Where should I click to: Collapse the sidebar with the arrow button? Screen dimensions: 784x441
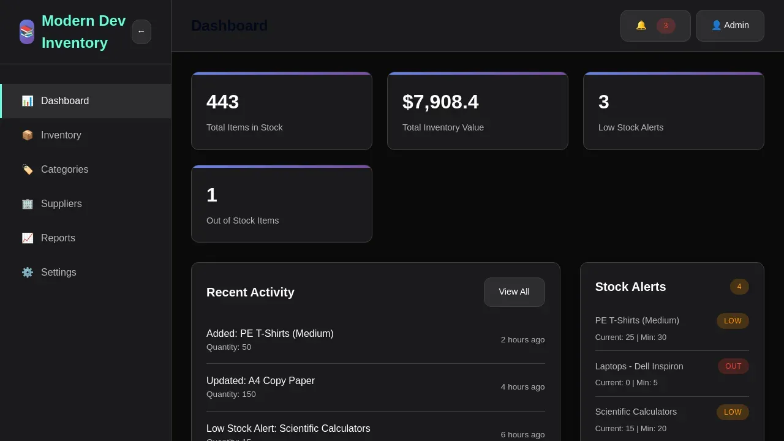[141, 32]
